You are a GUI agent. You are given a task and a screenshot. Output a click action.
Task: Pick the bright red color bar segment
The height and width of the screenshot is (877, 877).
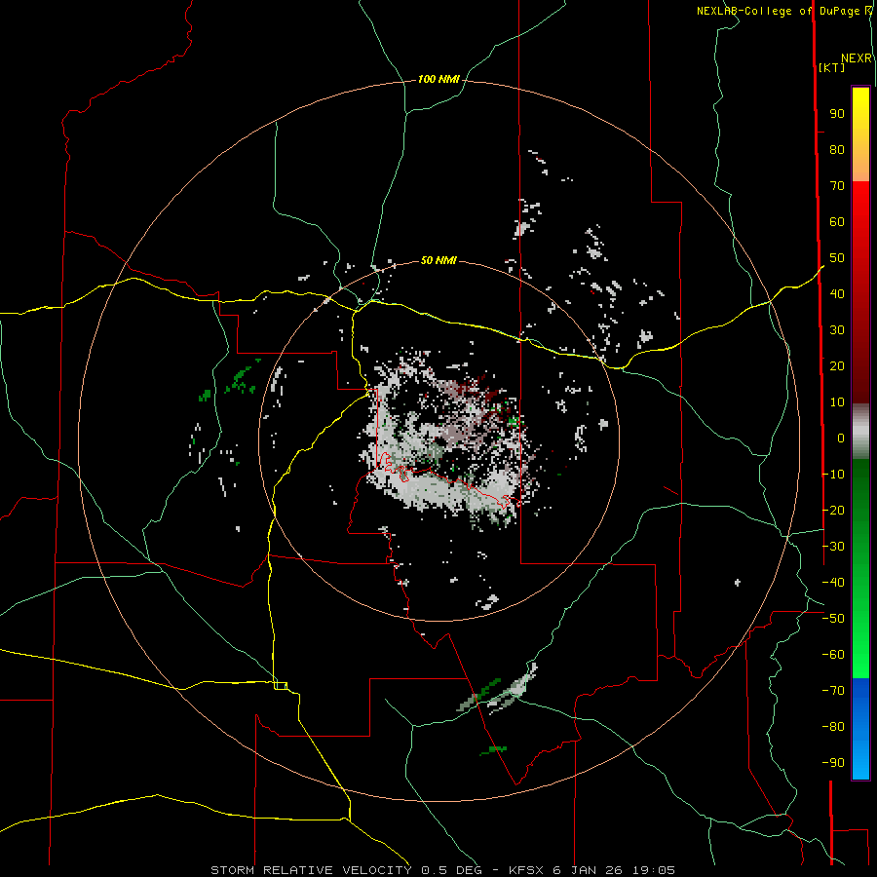coord(860,202)
